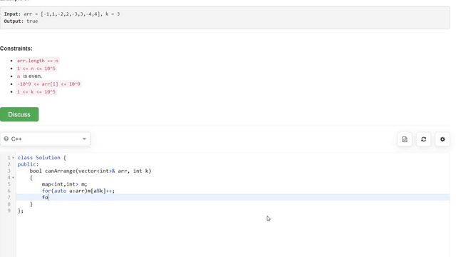456x257 pixels.
Task: Click the '1 <= k <= 10^5' constraint
Action: point(36,92)
